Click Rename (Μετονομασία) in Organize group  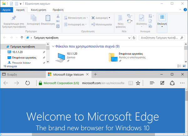102,24
